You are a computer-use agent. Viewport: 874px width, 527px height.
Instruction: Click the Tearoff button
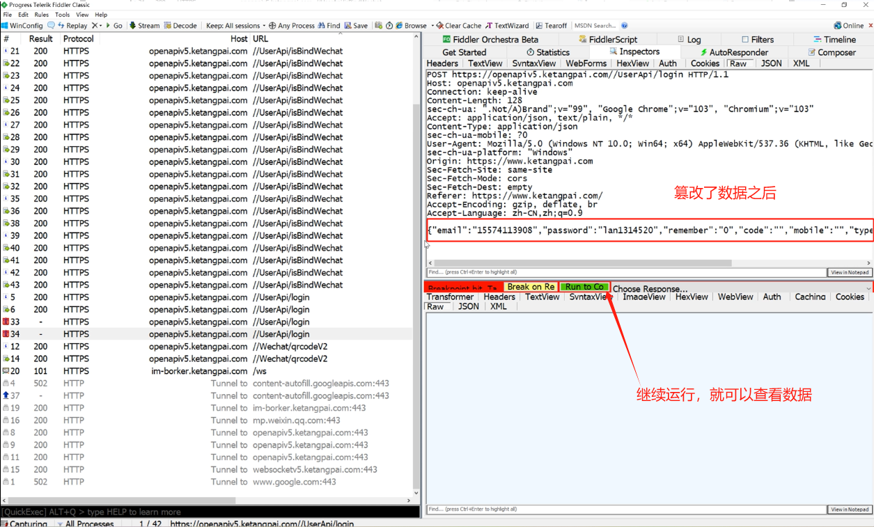coord(552,26)
